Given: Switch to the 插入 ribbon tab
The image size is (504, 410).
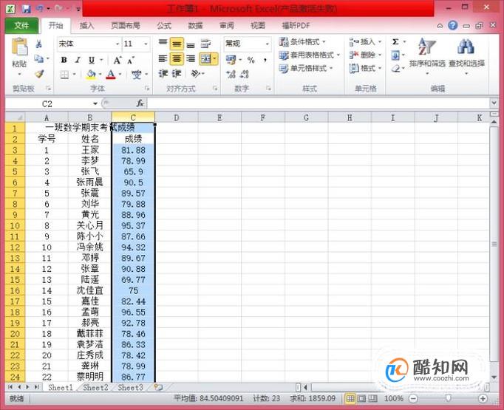Looking at the screenshot, I should coord(86,26).
